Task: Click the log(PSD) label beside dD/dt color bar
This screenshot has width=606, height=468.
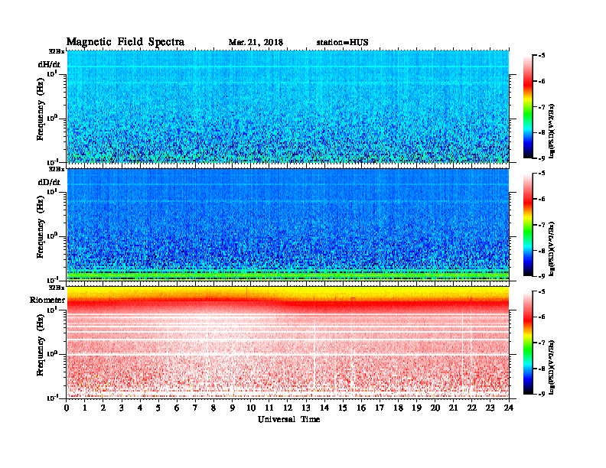Action: (552, 249)
